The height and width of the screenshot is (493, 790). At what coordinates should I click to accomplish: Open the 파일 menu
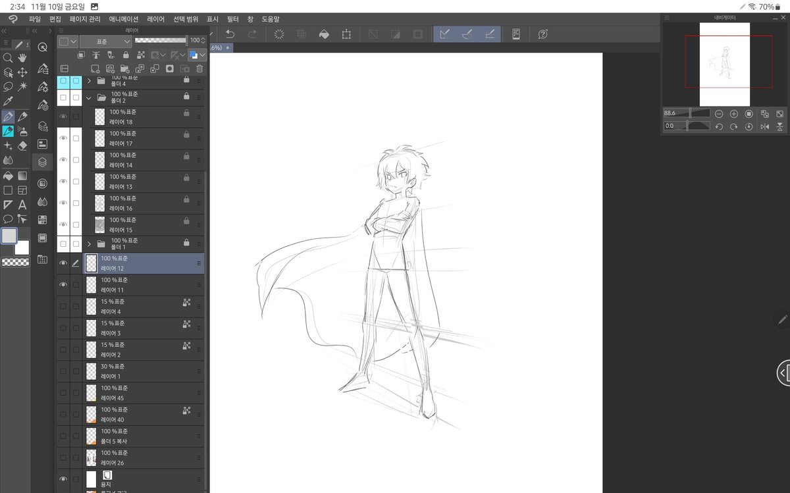(x=35, y=19)
